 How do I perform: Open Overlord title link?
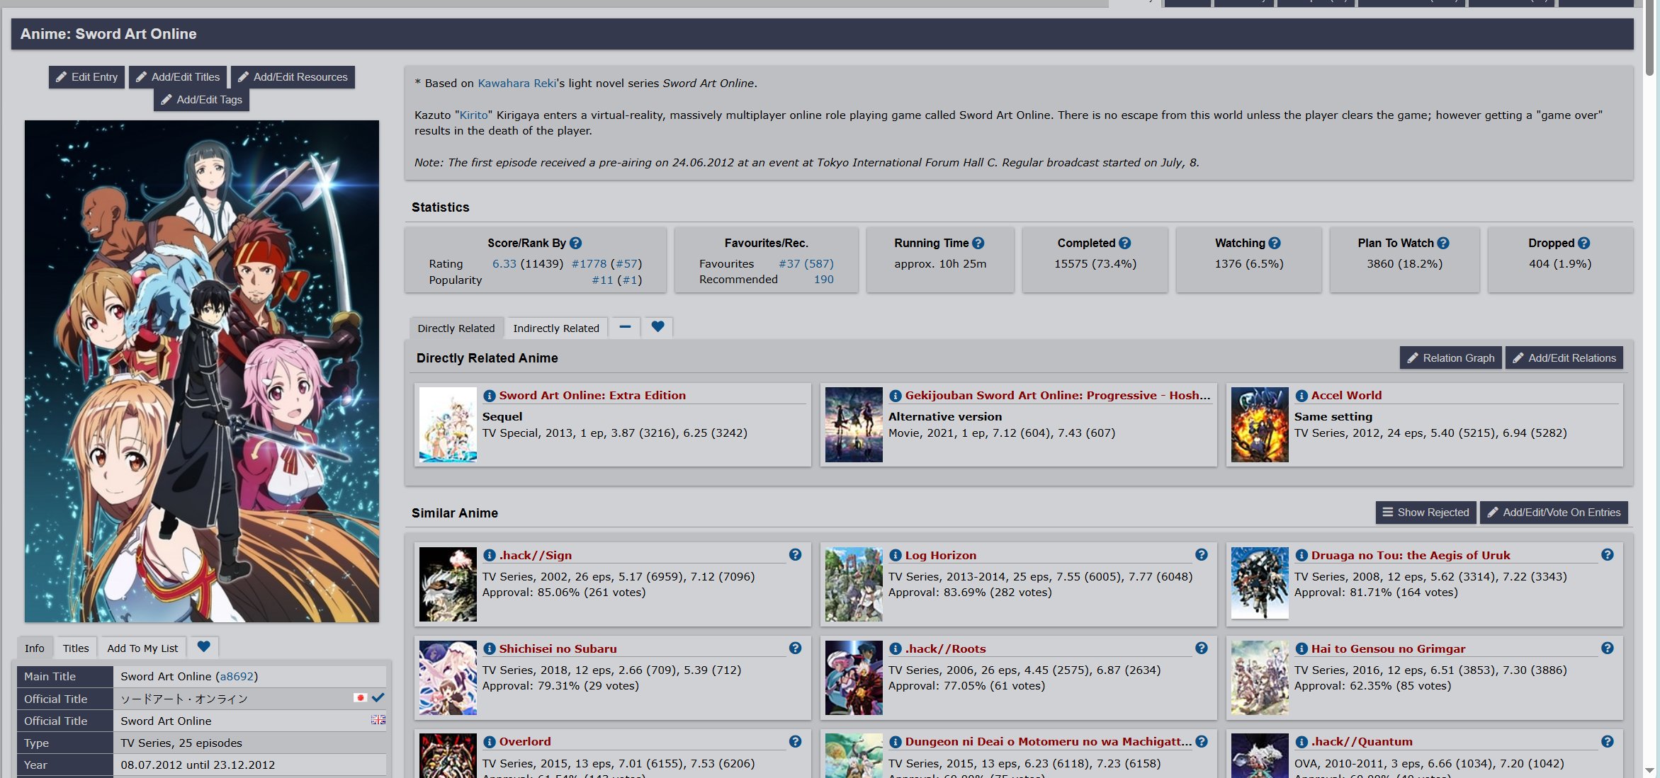pyautogui.click(x=524, y=742)
